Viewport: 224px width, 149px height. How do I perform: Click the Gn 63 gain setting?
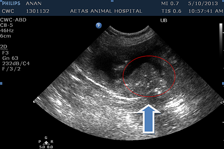[x=10, y=58]
